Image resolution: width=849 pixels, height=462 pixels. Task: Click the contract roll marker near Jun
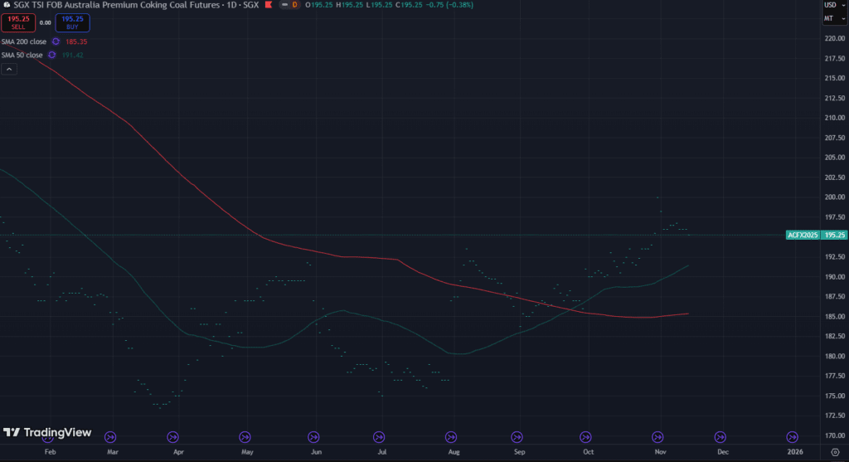tap(313, 436)
